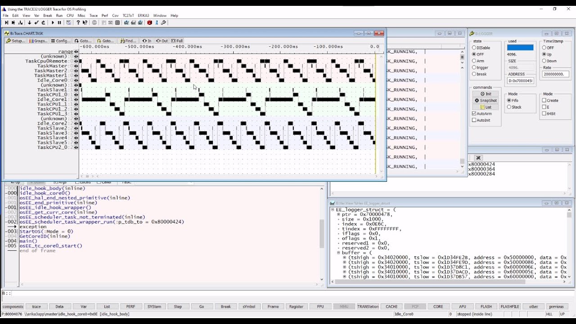Click the trace softkey at bottom
Image resolution: width=576 pixels, height=324 pixels.
[36, 306]
